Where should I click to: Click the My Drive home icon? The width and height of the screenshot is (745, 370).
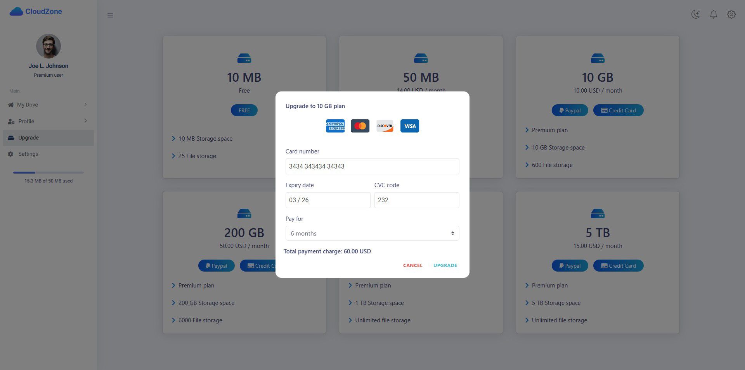point(11,105)
